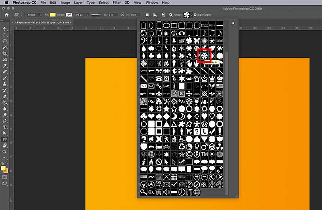Viewport: 322px width, 210px height.
Task: Open the path operations menu
Action: [147, 15]
